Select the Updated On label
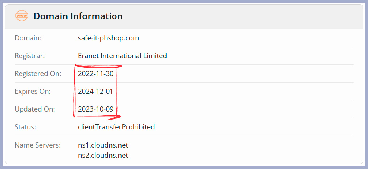This screenshot has width=368, height=169. tap(34, 109)
